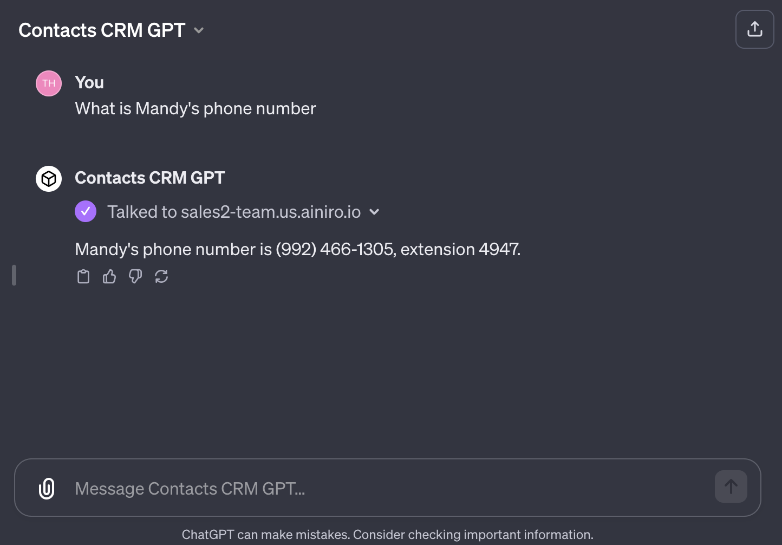Regenerate the GPT's response
782x545 pixels.
161,276
